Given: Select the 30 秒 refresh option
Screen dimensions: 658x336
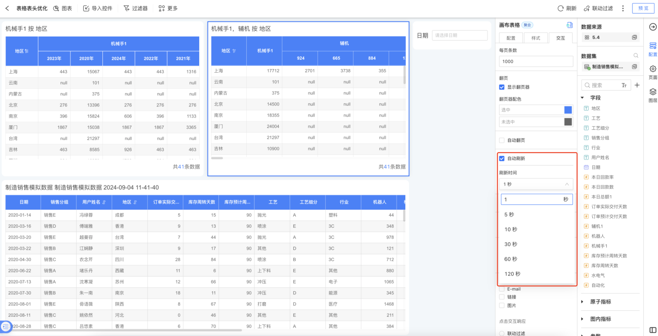Looking at the screenshot, I should coord(511,244).
